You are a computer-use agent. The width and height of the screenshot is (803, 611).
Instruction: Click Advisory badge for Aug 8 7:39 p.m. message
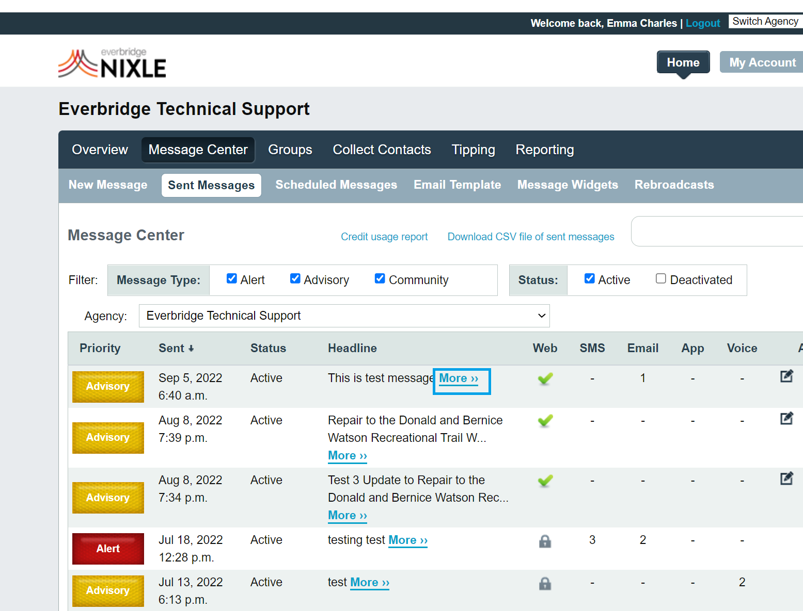[x=108, y=438]
